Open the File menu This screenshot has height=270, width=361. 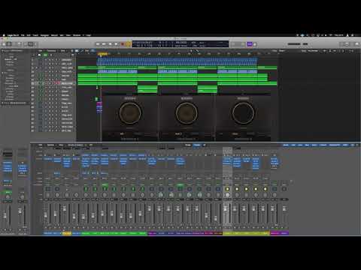(23, 35)
